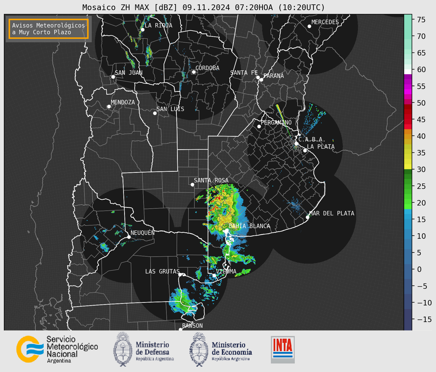Click the San Juan city marker dot
Screen dimensions: 436x372
coord(113,77)
